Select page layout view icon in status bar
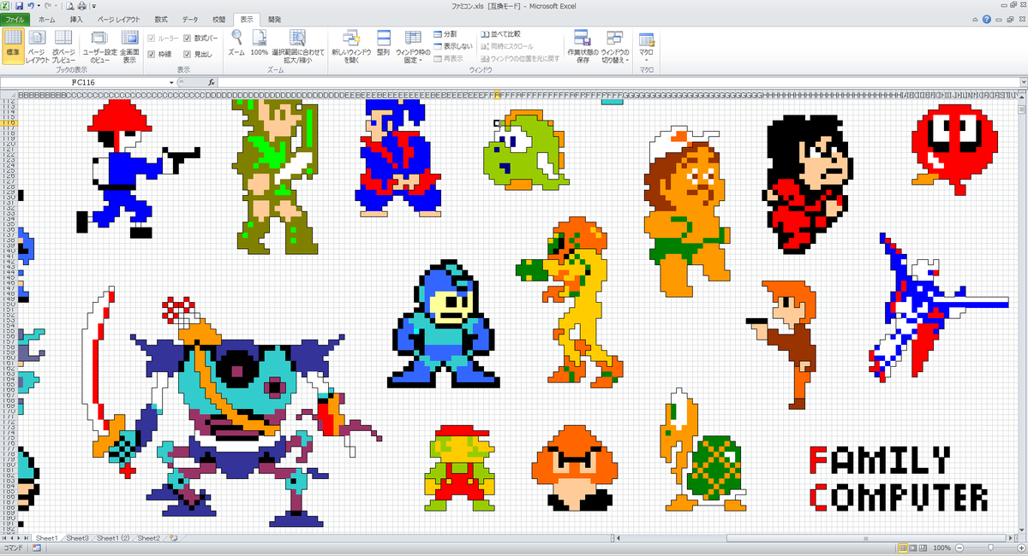The height and width of the screenshot is (556, 1028). pyautogui.click(x=914, y=547)
